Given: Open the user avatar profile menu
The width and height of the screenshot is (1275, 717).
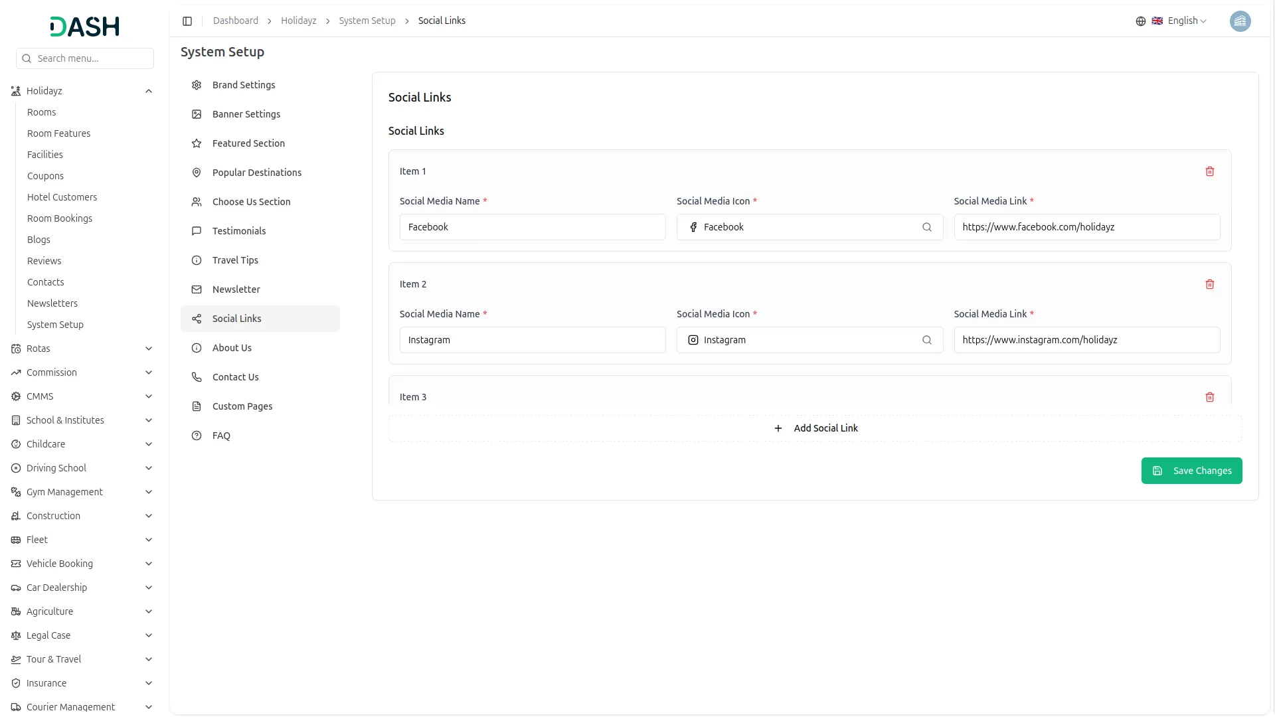Looking at the screenshot, I should click(1240, 21).
